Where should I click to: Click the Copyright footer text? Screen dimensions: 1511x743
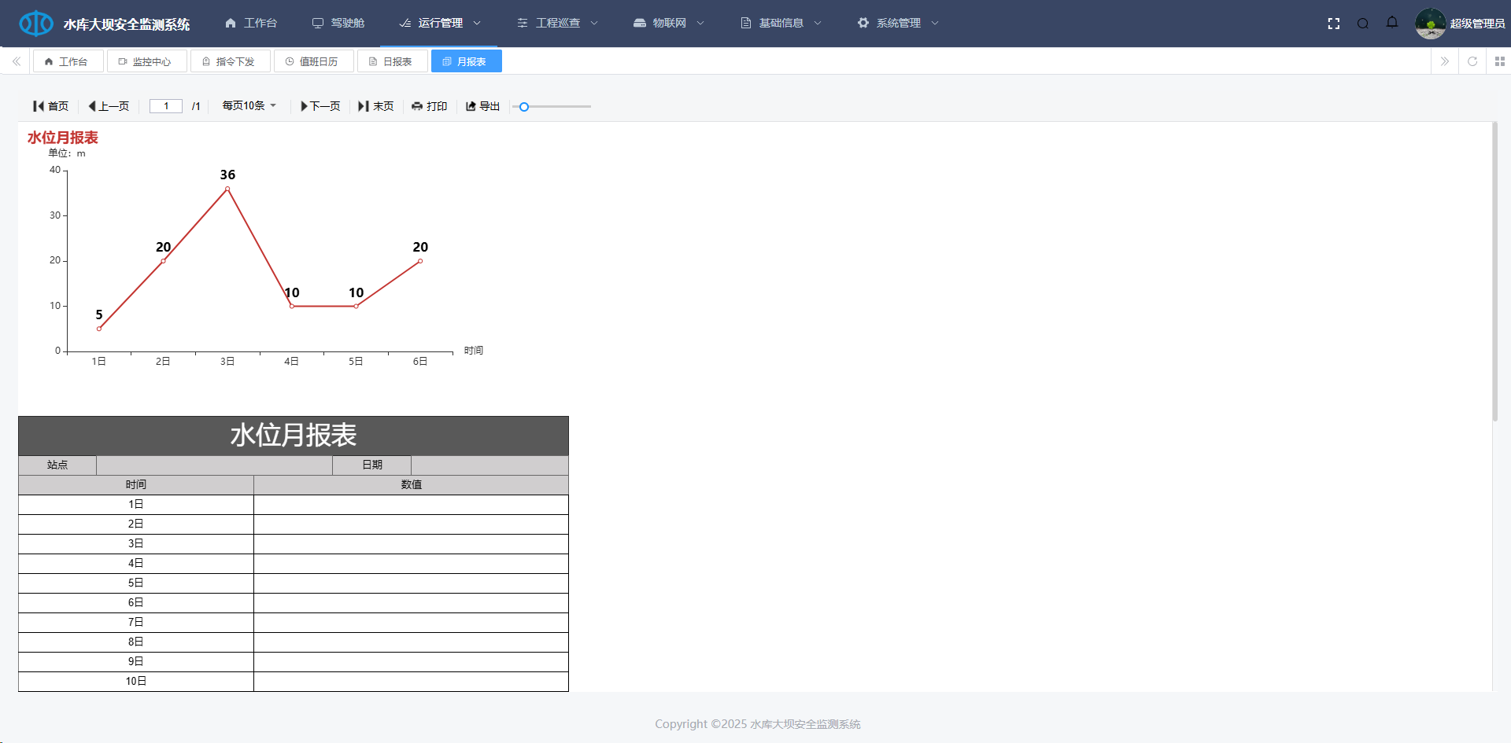(x=758, y=724)
